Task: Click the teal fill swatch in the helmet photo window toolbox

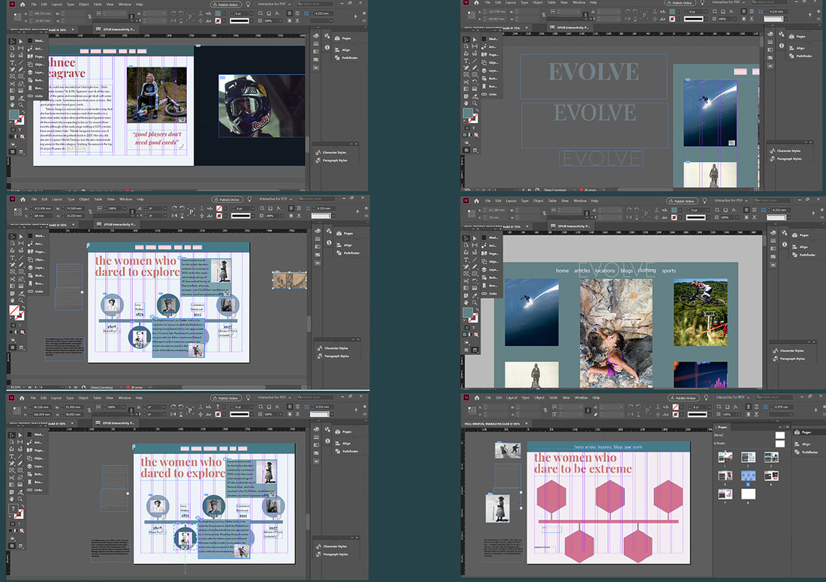Action: [14, 115]
